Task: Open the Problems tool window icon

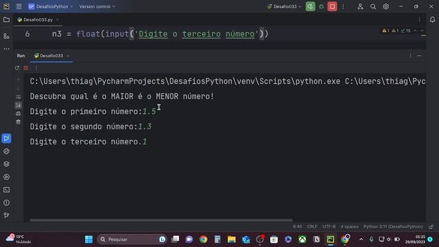Action: 6,203
